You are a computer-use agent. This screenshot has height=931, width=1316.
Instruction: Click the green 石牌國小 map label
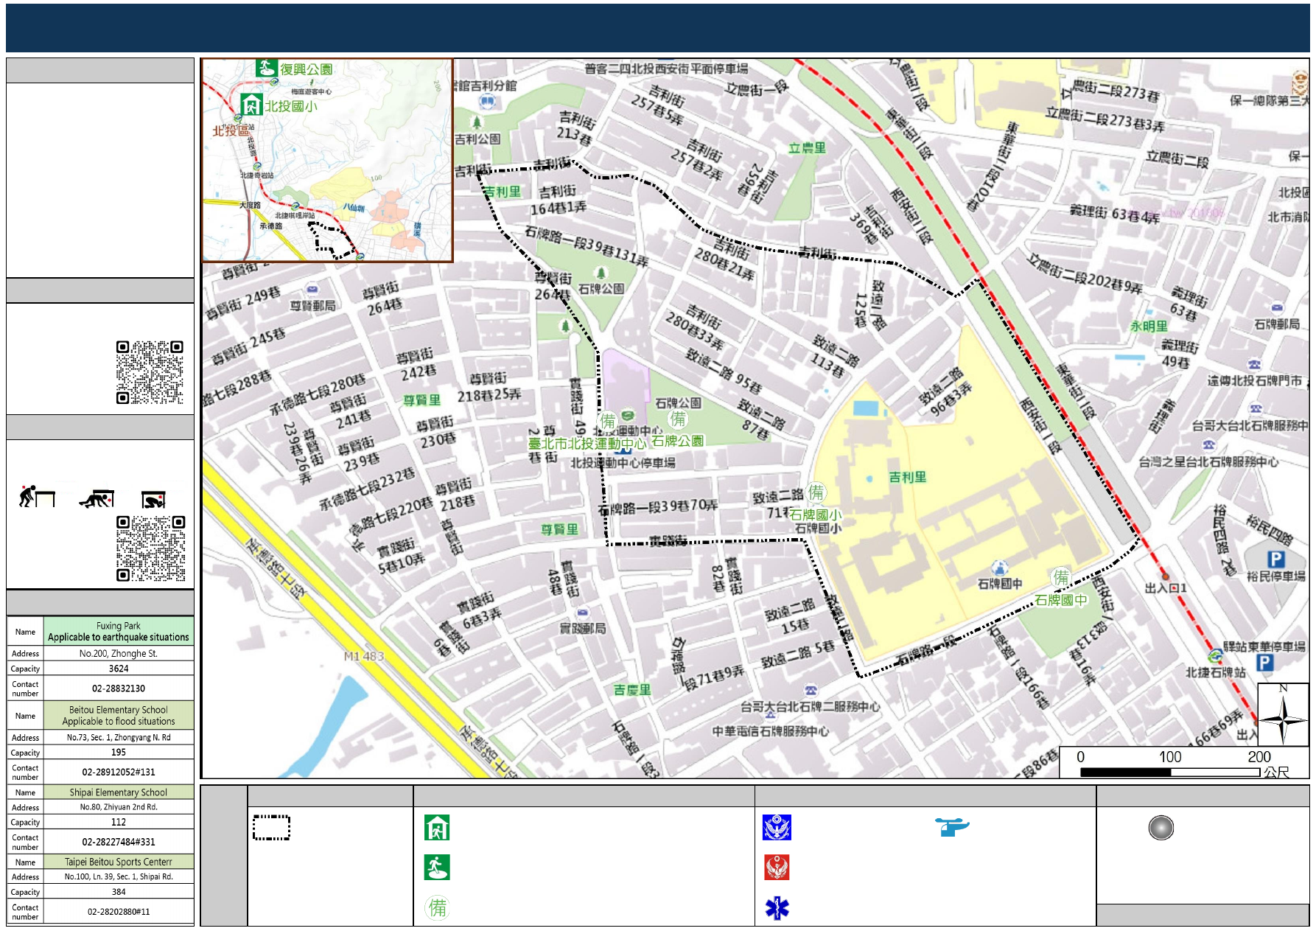click(815, 515)
